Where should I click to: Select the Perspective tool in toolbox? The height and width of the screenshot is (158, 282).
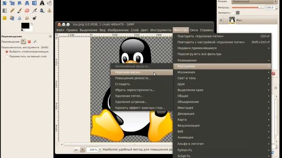point(27,3)
